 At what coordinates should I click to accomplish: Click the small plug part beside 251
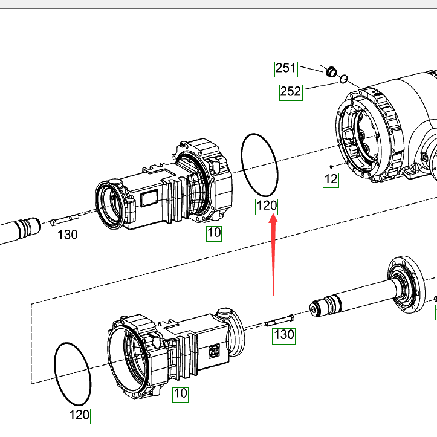(x=331, y=73)
